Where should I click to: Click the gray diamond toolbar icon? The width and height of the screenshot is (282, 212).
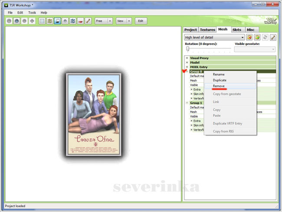[32, 21]
